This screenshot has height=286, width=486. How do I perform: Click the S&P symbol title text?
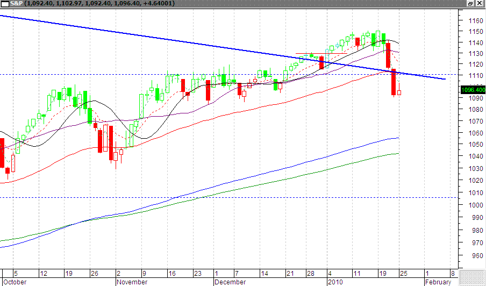[x=16, y=3]
